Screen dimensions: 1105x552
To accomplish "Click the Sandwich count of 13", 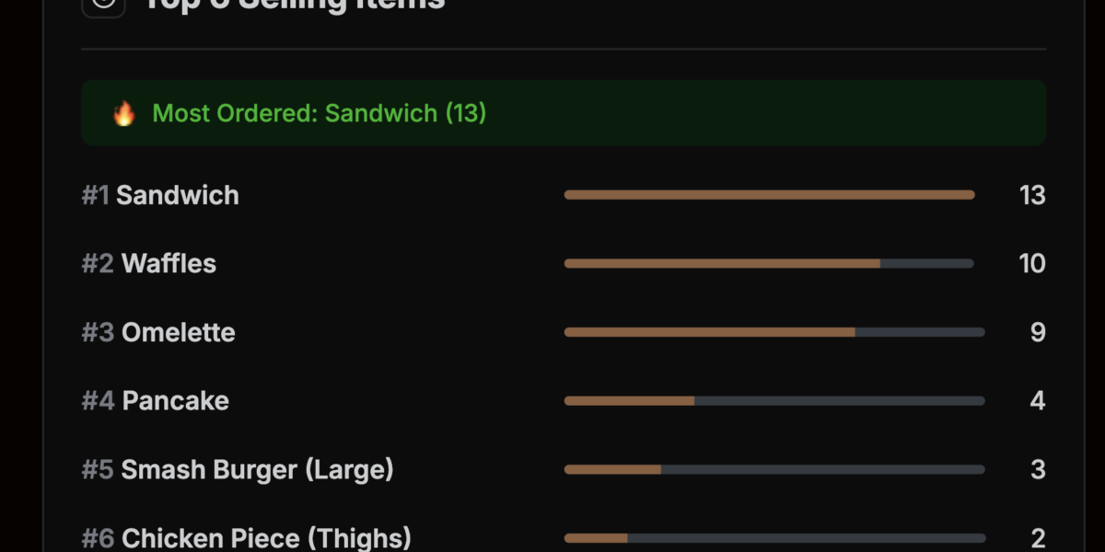I will point(1031,195).
